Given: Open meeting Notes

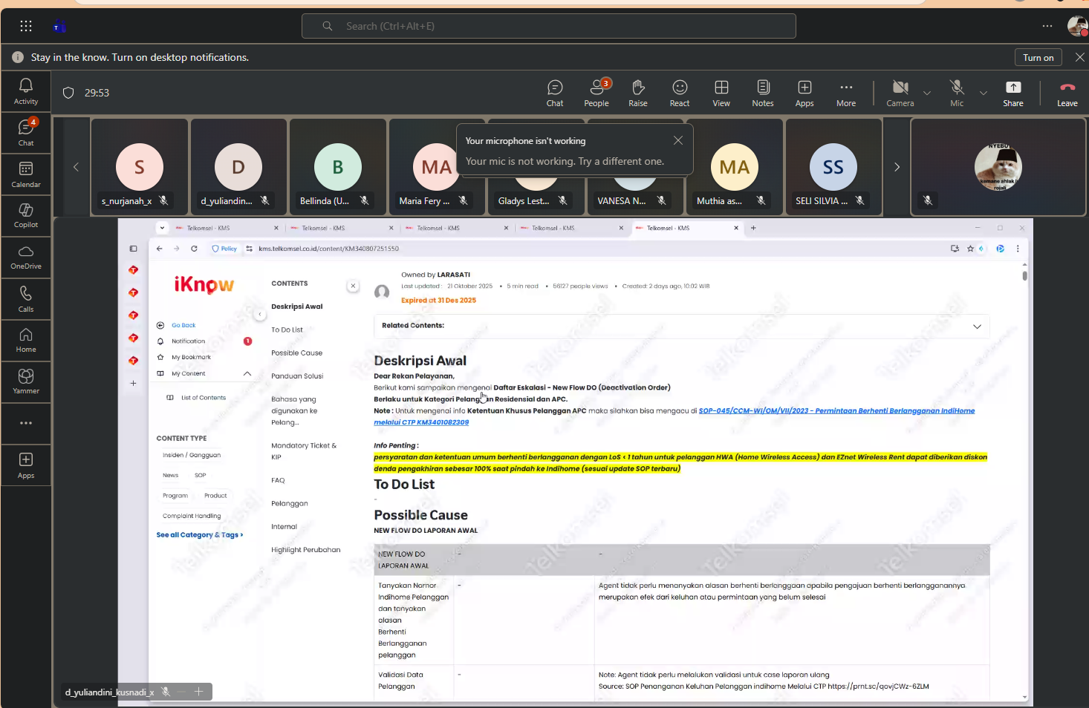Looking at the screenshot, I should tap(763, 94).
